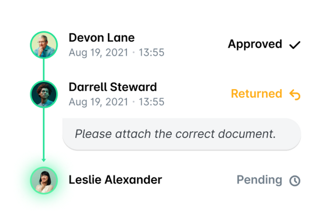
Task: Select the Devon Lane name
Action: tap(102, 38)
